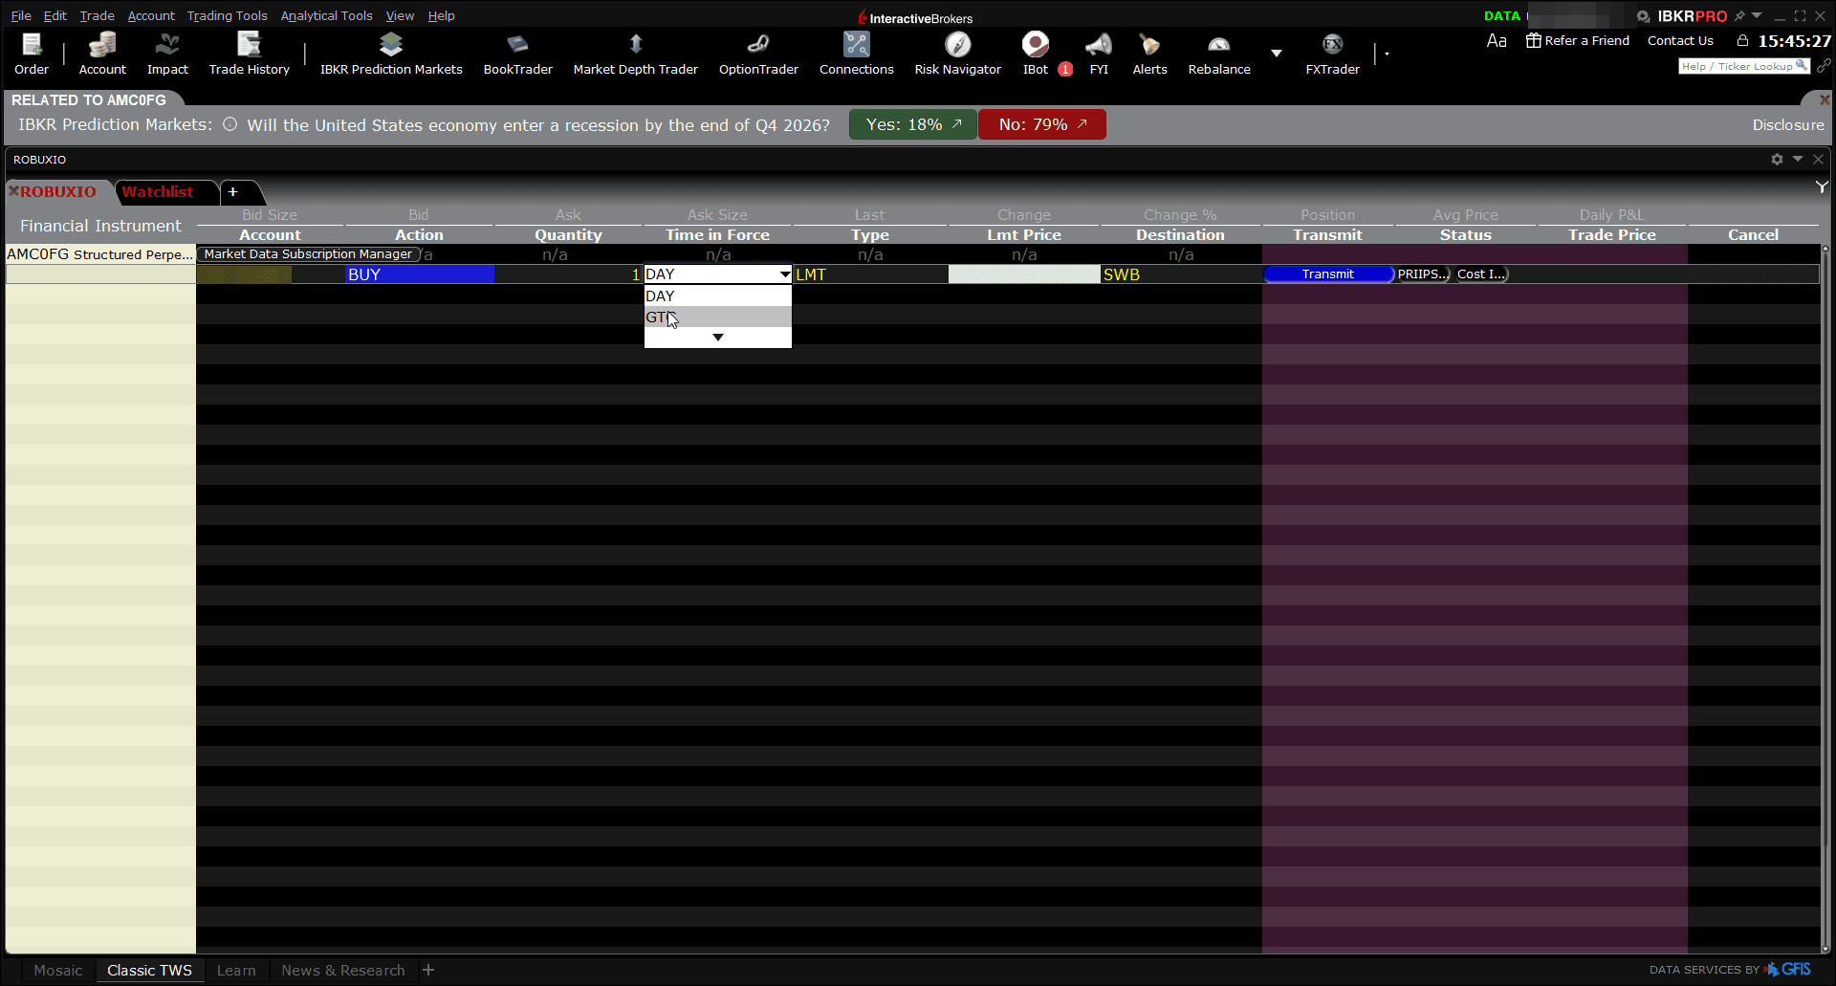This screenshot has width=1836, height=986.
Task: Toggle the Time in Force combo arrow
Action: click(785, 274)
